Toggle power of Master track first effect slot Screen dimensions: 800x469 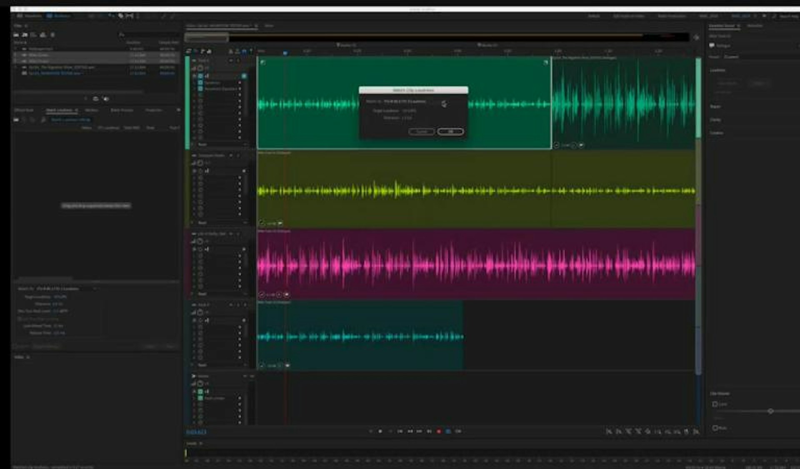200,398
